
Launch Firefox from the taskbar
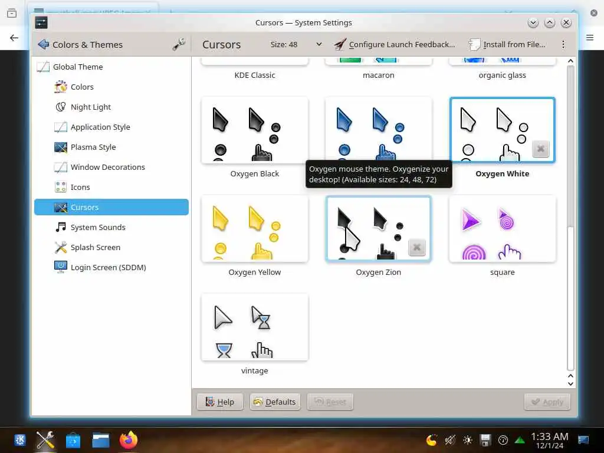click(129, 440)
